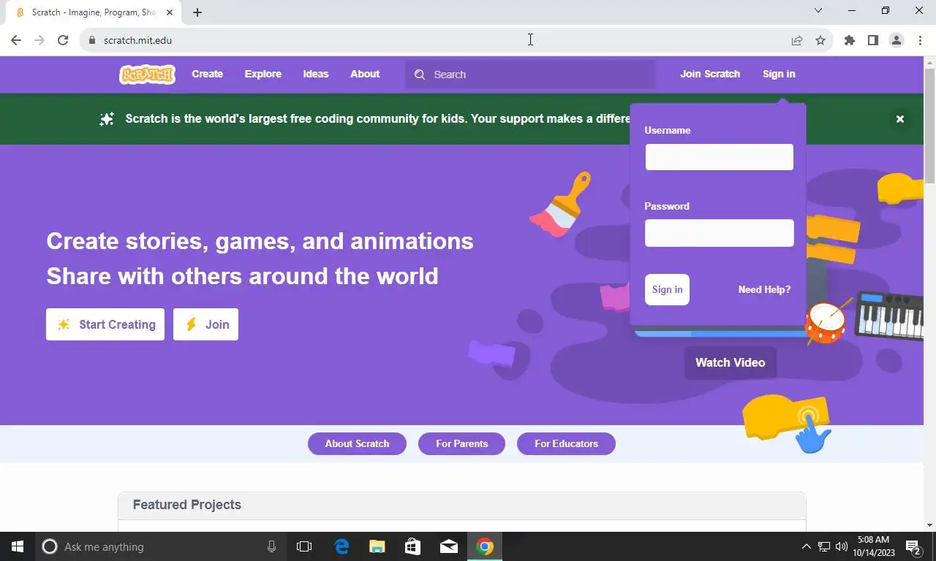Open For Parents pill button
This screenshot has width=936, height=561.
click(461, 443)
